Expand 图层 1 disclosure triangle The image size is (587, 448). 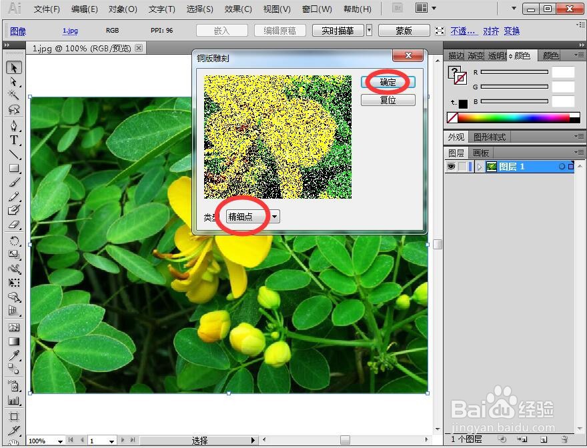point(480,167)
